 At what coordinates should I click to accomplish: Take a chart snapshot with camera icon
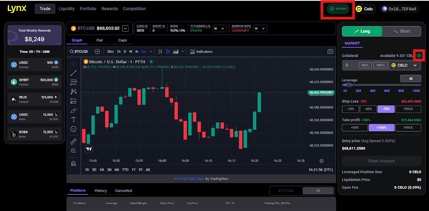[x=330, y=51]
